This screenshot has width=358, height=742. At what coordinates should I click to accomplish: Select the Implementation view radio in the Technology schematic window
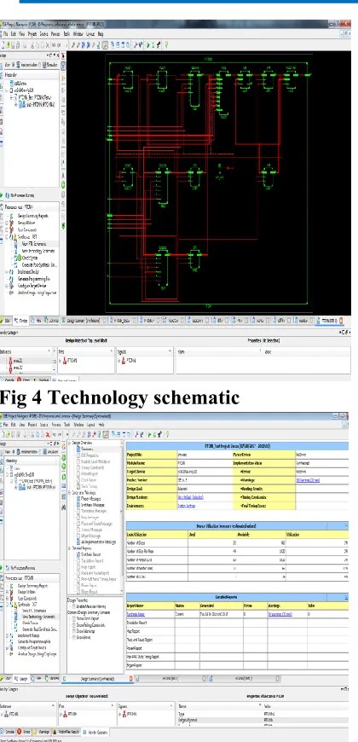tap(14, 65)
